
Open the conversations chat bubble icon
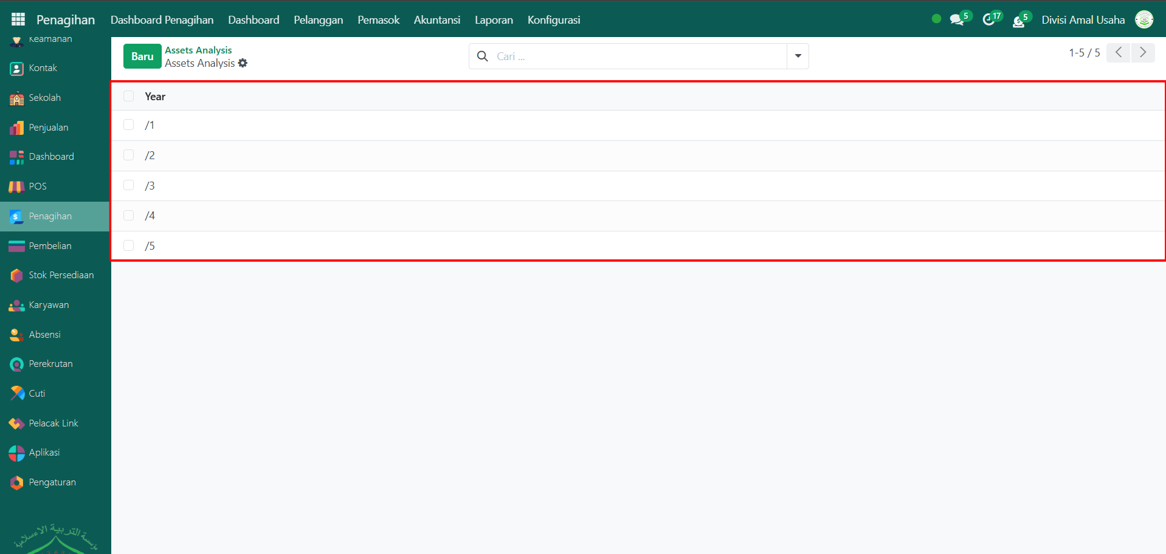[957, 20]
